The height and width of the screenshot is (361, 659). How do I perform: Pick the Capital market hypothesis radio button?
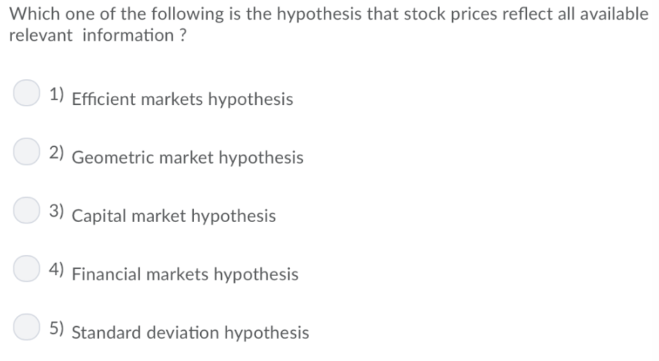coord(26,210)
